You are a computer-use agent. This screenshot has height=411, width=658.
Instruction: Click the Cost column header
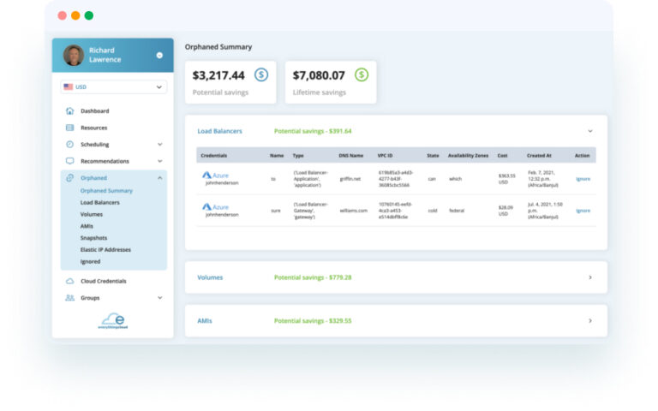tap(502, 156)
